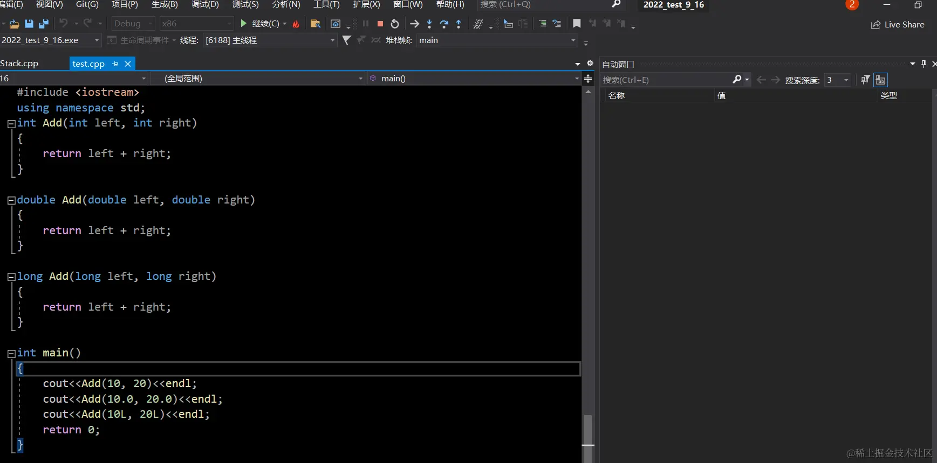The width and height of the screenshot is (937, 463).
Task: Toggle the highlighted view button in Autos toolbar
Action: pos(881,80)
